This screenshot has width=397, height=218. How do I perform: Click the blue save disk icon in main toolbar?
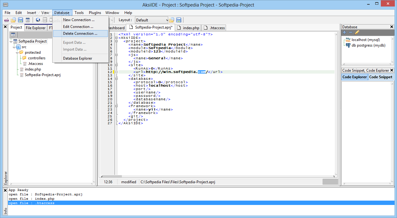tap(21, 20)
